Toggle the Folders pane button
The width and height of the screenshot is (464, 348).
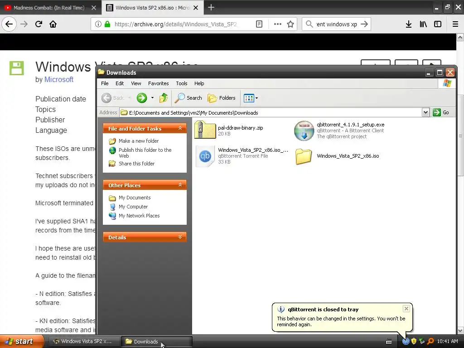(222, 98)
